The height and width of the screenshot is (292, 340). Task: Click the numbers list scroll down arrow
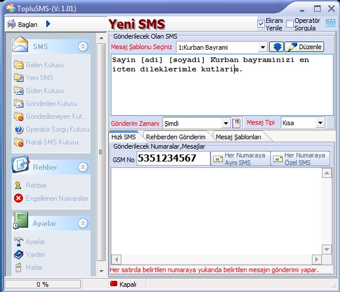327,249
